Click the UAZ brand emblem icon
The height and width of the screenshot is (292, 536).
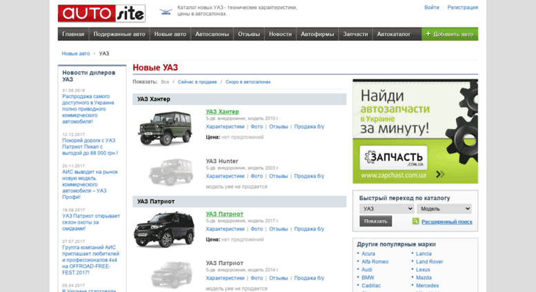166,12
